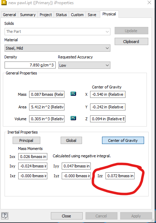Click the Area value field
156x223 pixels.
47,107
